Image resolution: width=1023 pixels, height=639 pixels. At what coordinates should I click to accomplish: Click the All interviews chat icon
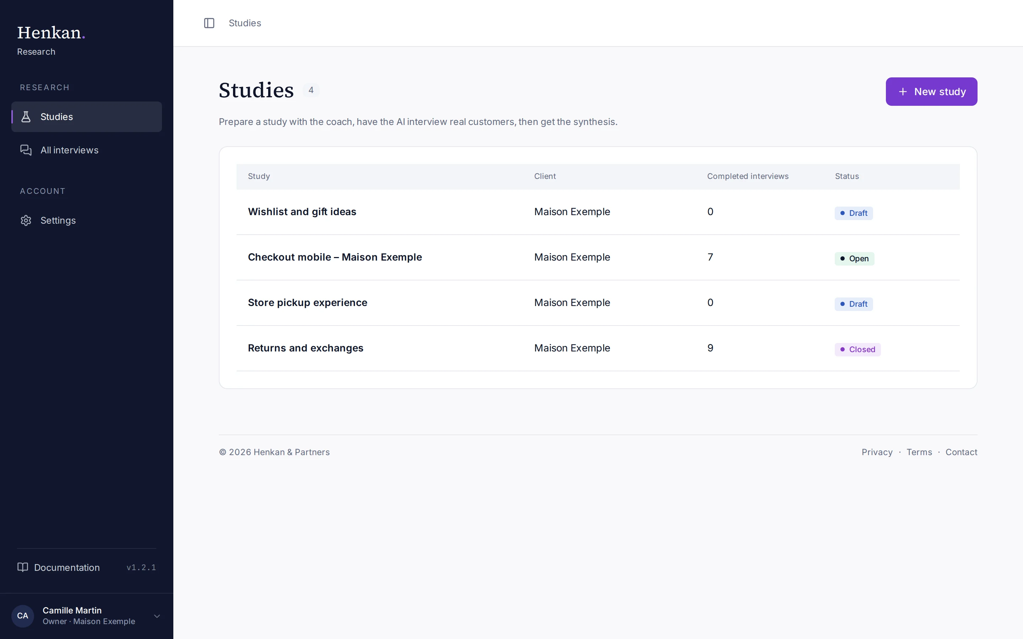pyautogui.click(x=26, y=150)
